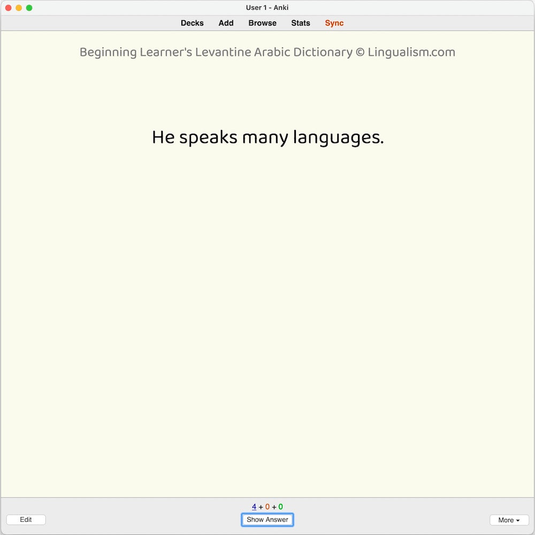The height and width of the screenshot is (535, 535).
Task: View the Stats screen
Action: (301, 23)
